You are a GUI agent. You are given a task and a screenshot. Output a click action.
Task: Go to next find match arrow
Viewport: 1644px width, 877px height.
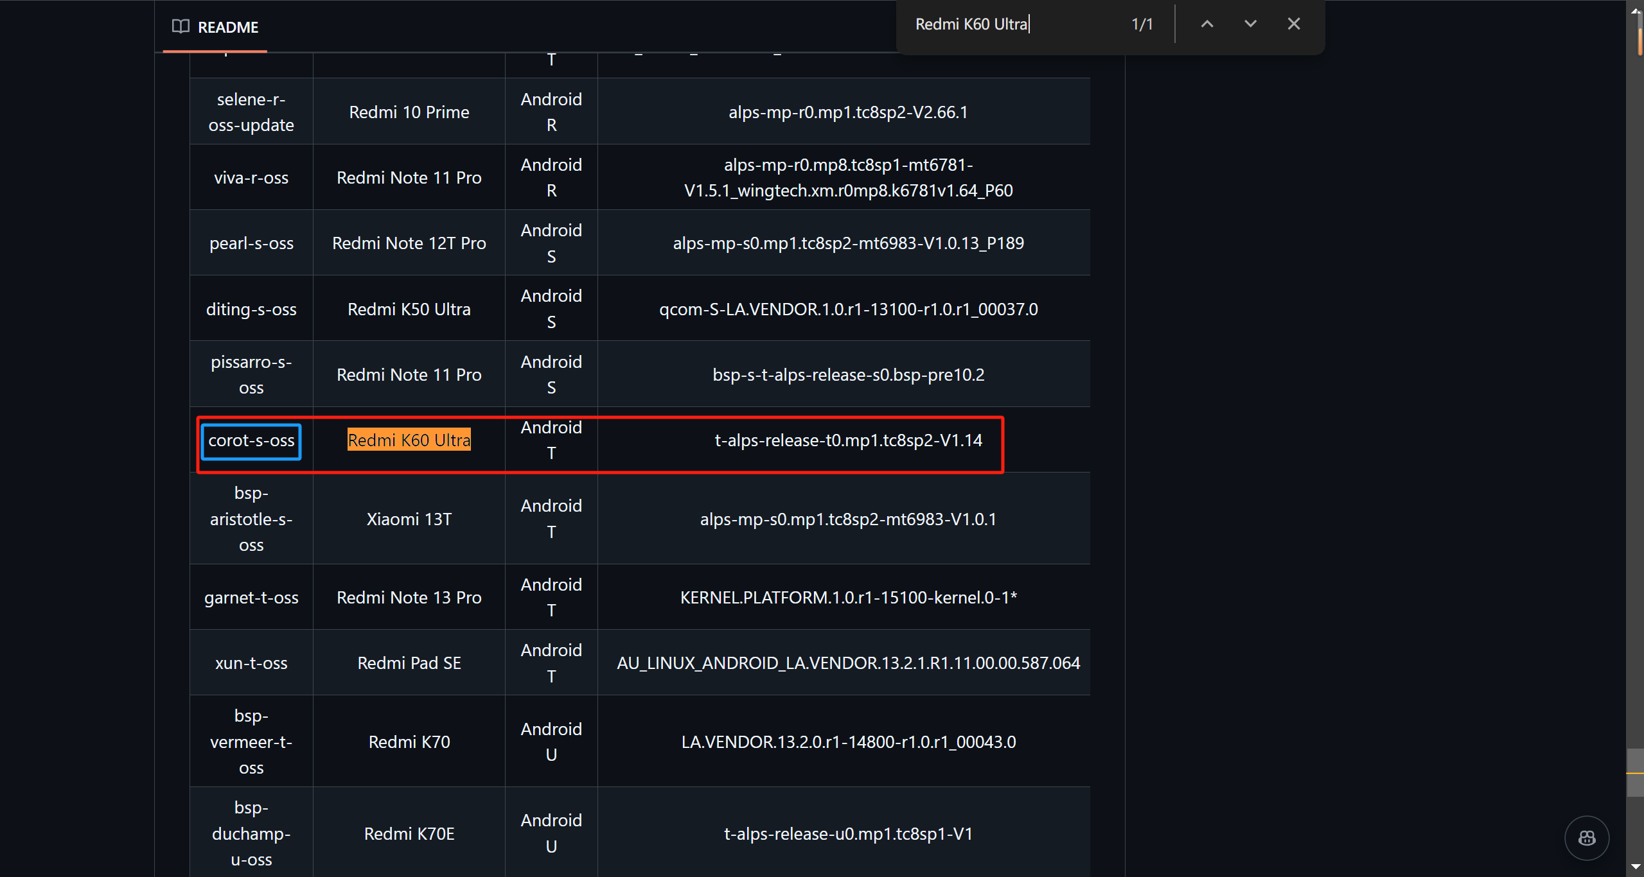click(x=1250, y=24)
